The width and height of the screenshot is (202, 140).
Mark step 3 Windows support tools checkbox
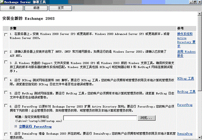pos(6,62)
